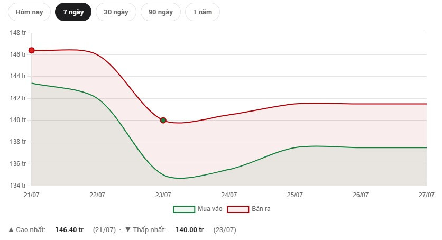This screenshot has width=442, height=240.
Task: Click the Mua vào legend label
Action: (210, 209)
